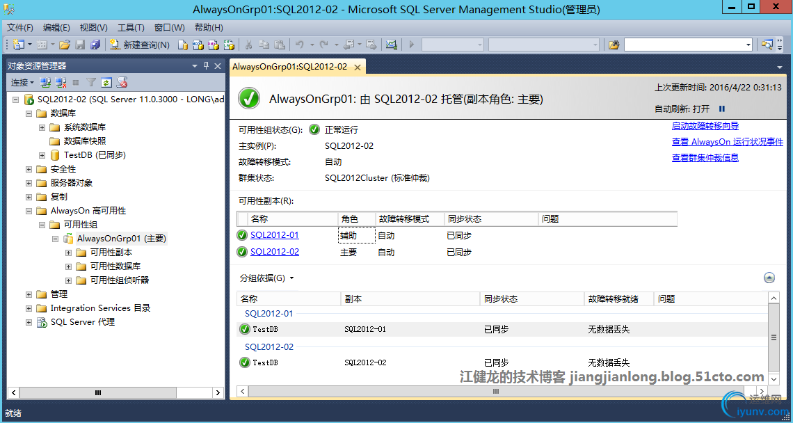The image size is (793, 423).
Task: Click the Undo arrow icon
Action: [x=299, y=45]
